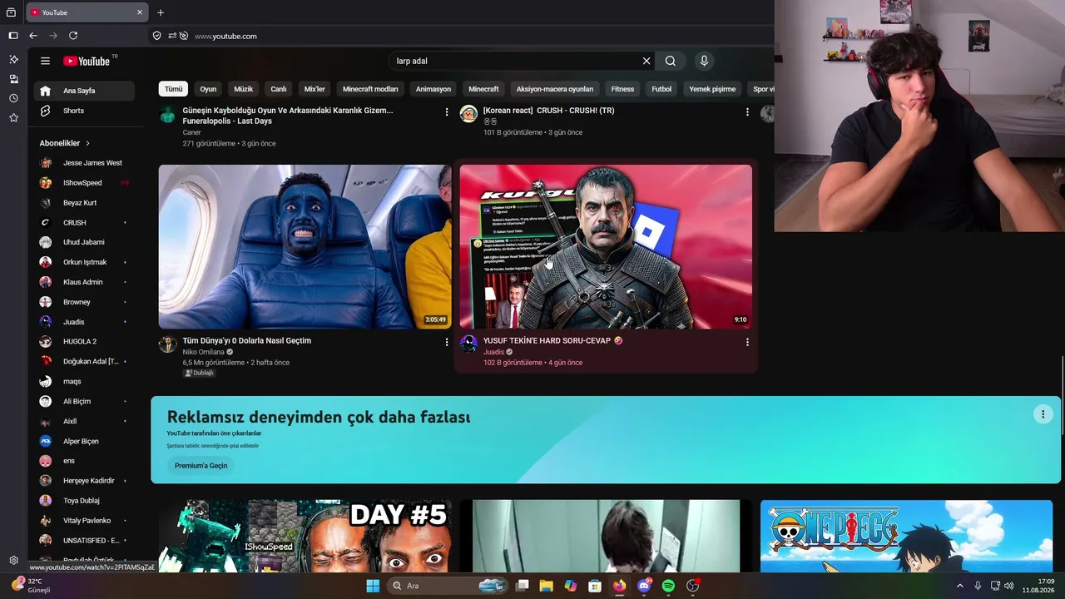Open the Windows Start menu
Screen dimensions: 1065x599
[x=373, y=586]
